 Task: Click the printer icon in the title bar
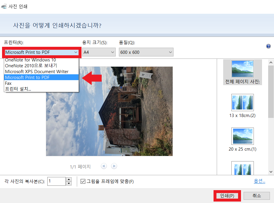click(4, 6)
